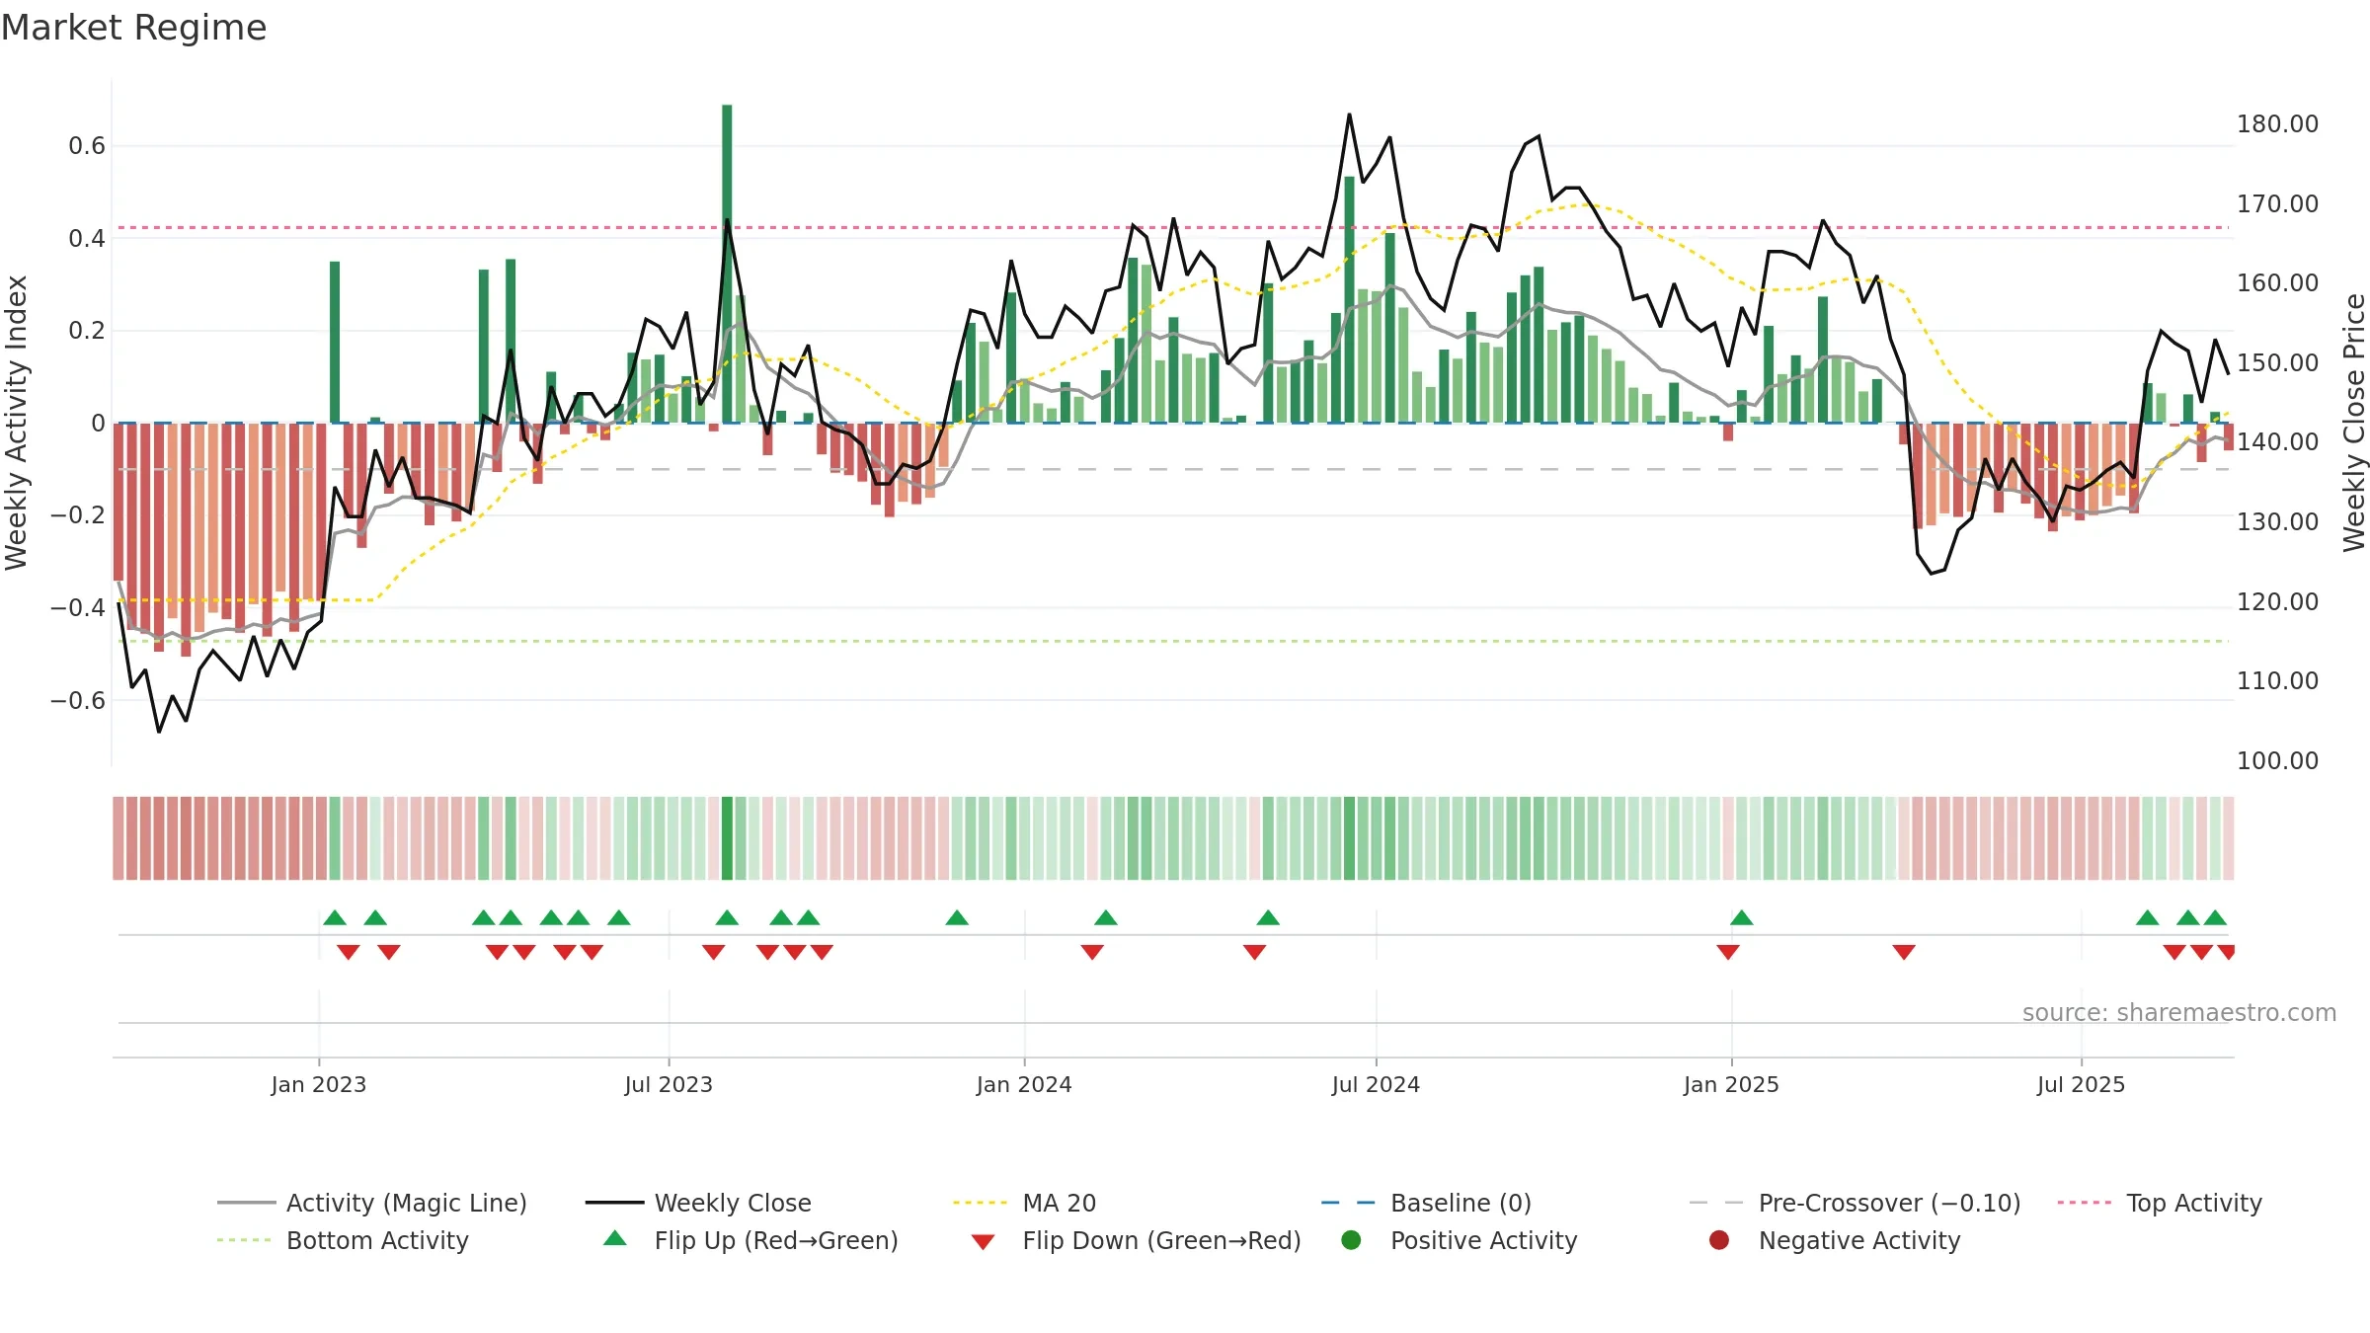Click the Jan 2025 x-axis label
Viewport: 2370px width, 1333px height.
[1731, 1085]
